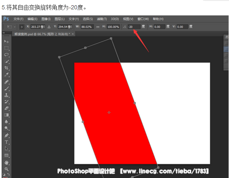Click the left-middle transform handle
This screenshot has height=178, width=229.
pos(83,122)
